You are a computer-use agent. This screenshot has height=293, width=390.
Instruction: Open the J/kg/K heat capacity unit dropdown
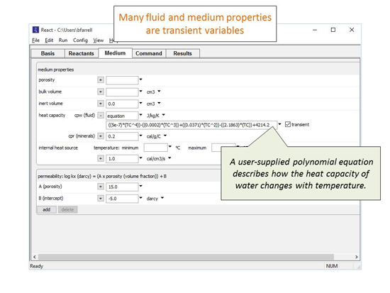163,115
